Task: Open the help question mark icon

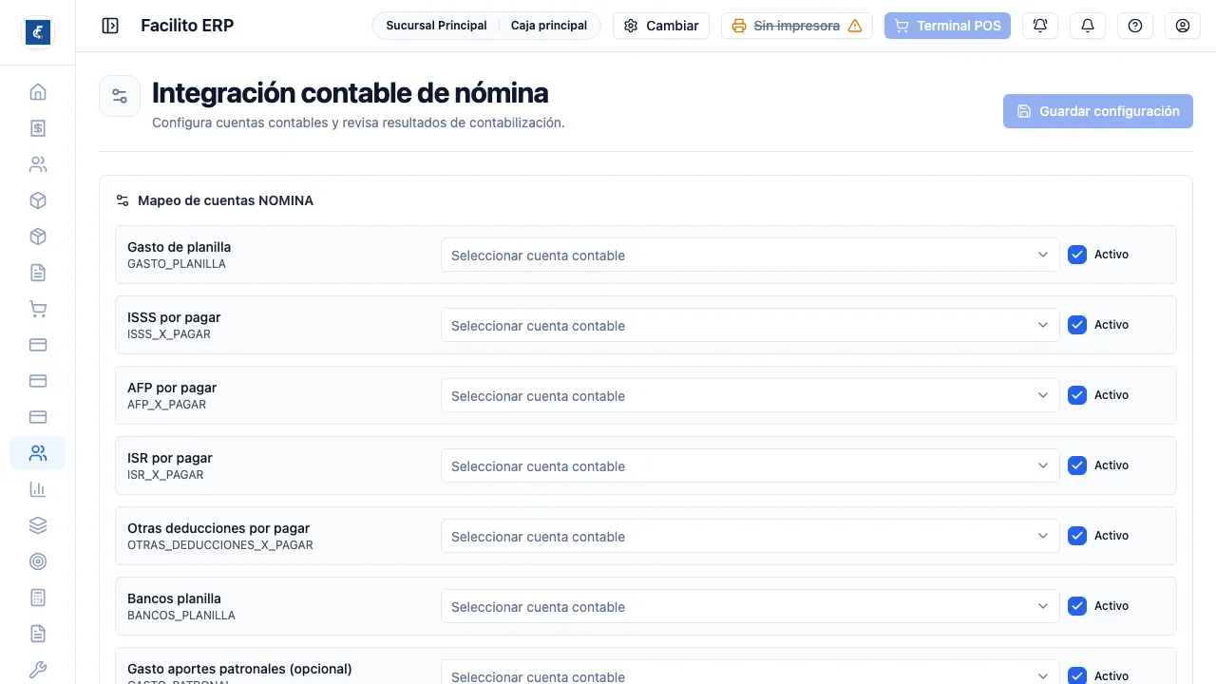Action: (1135, 26)
